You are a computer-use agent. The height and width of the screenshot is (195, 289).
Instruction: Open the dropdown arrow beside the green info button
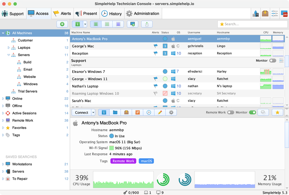(85, 24)
